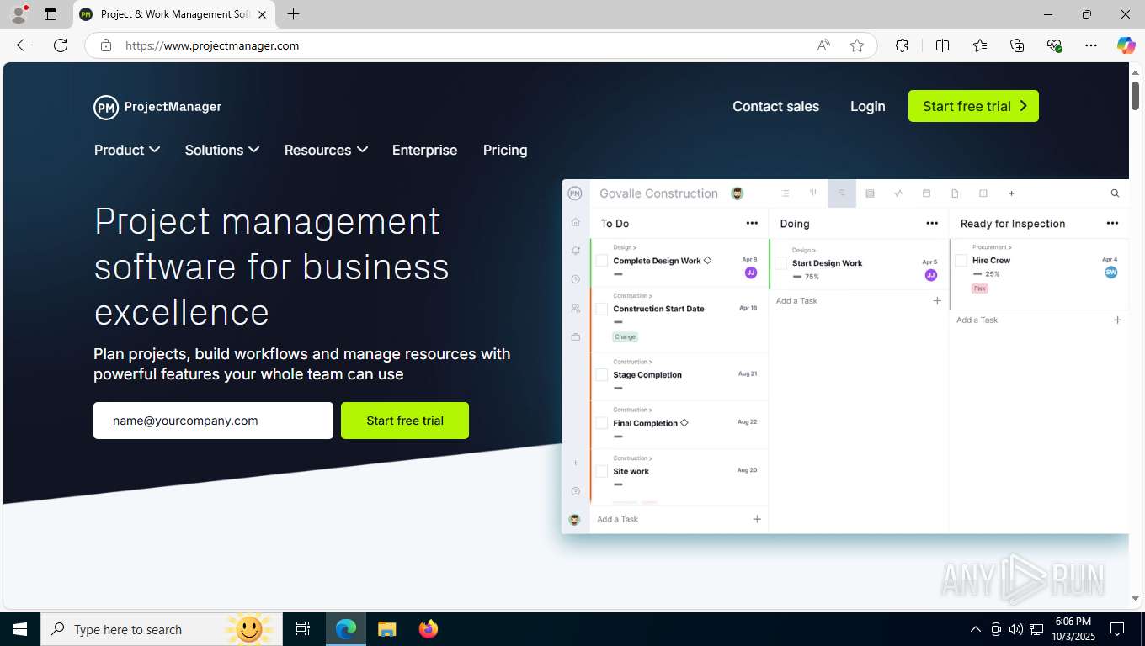Check the Complete Design Work task checkbox
This screenshot has height=646, width=1145.
pyautogui.click(x=602, y=261)
